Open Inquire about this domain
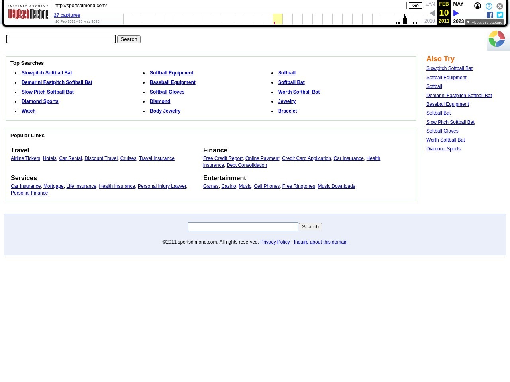510x382 pixels. (320, 242)
